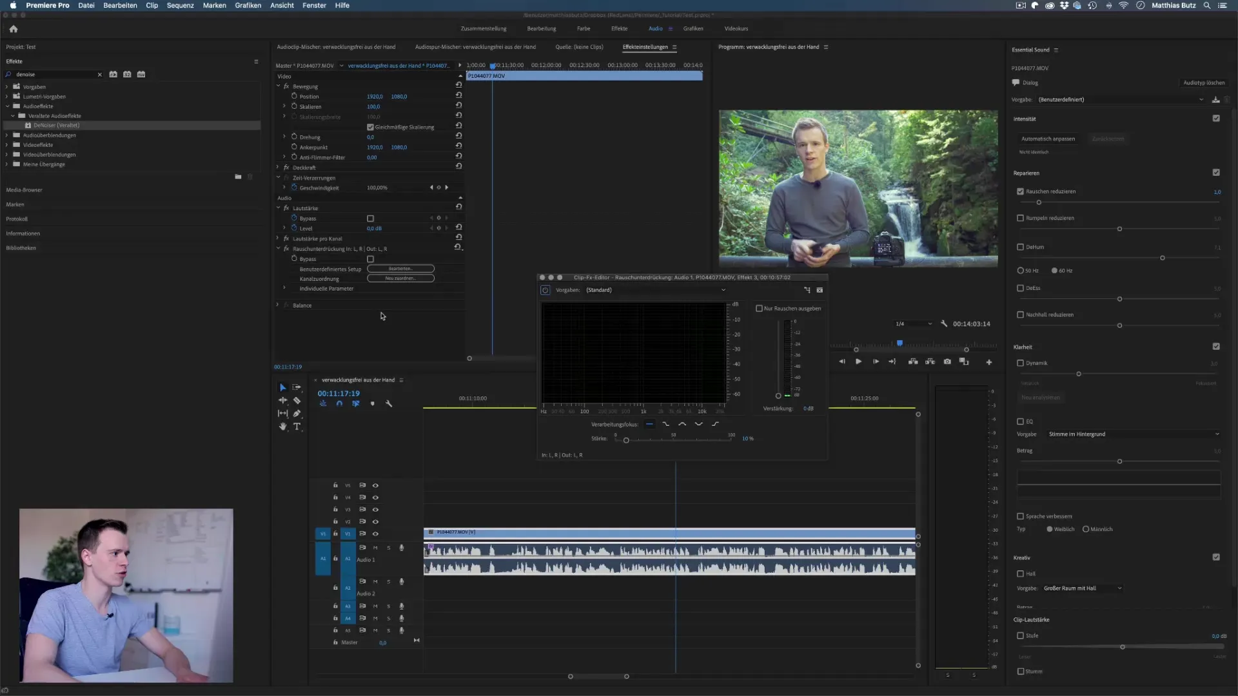The height and width of the screenshot is (696, 1238).
Task: Select high-frequency processing focus shape
Action: (x=715, y=424)
